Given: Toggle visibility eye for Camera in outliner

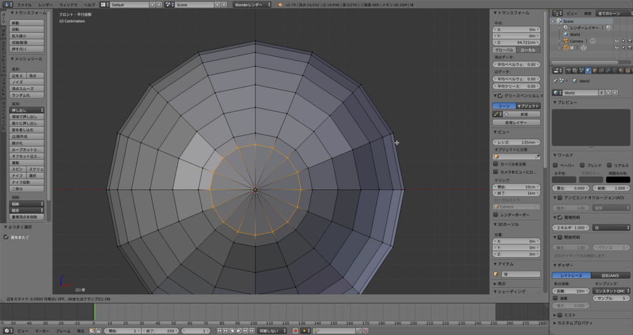Looking at the screenshot, I should pos(616,41).
